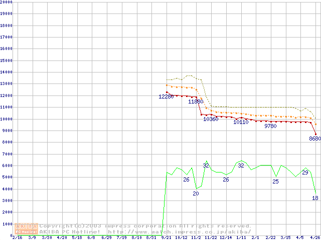
Task: Select the 11880 price data label
Action: pos(196,101)
